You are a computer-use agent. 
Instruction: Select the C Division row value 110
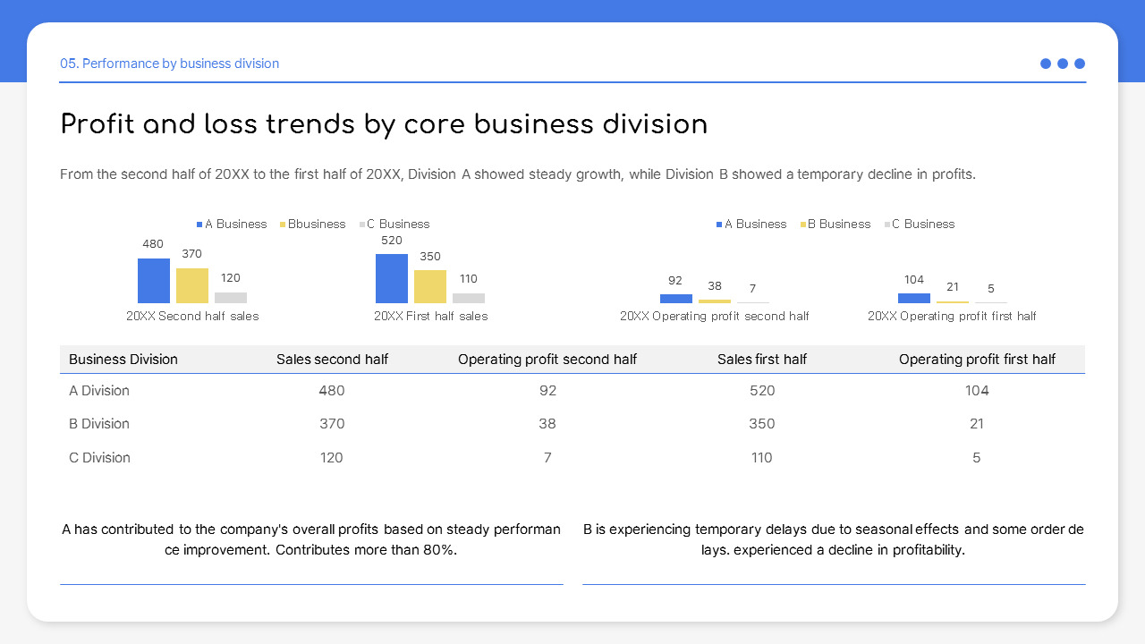(x=762, y=457)
